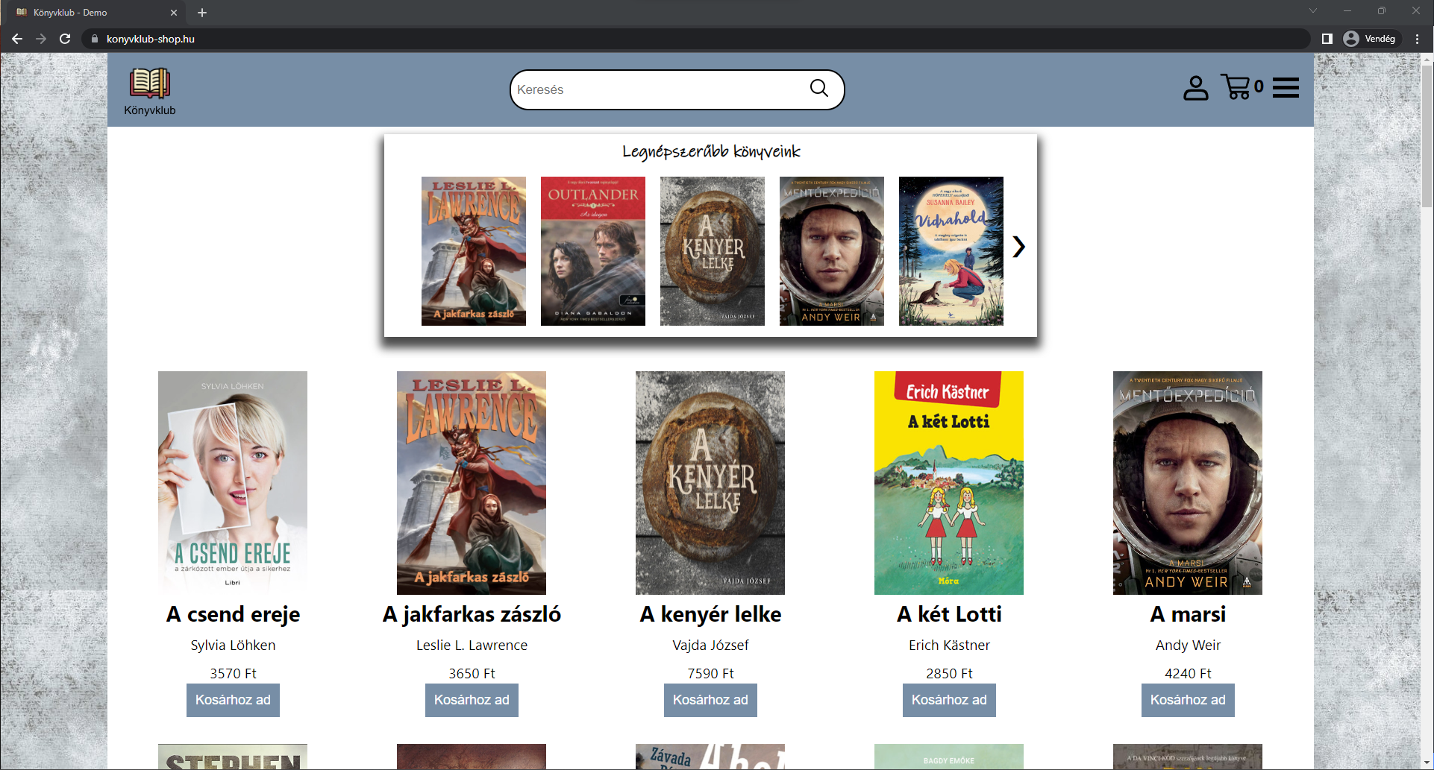Click author name Erich Kästner
The width and height of the screenshot is (1434, 770).
[949, 646]
